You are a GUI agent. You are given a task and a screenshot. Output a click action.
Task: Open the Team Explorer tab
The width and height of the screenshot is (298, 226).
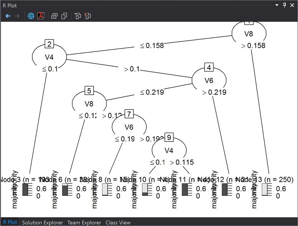(84, 222)
